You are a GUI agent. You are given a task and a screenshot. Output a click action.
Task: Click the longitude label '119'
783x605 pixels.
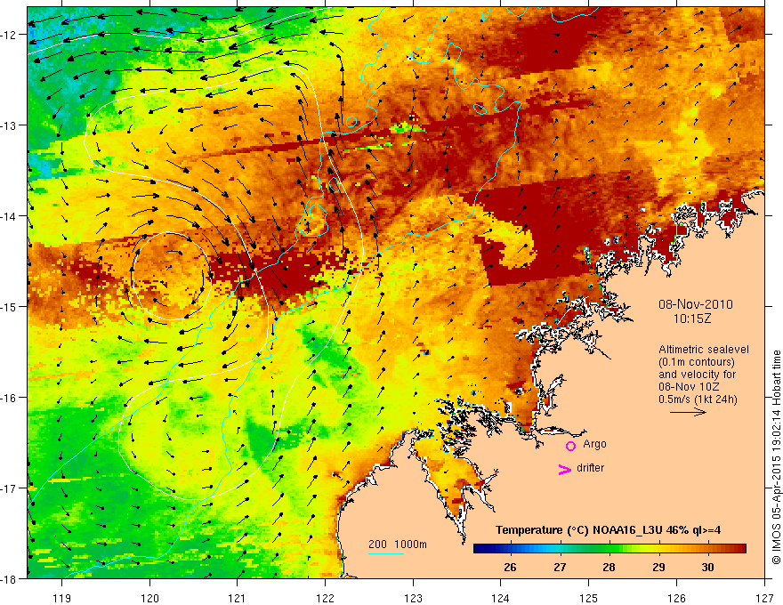62,598
